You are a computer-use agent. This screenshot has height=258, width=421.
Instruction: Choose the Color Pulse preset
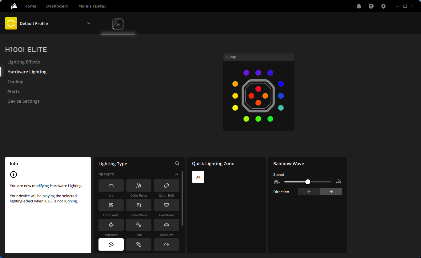(x=139, y=186)
